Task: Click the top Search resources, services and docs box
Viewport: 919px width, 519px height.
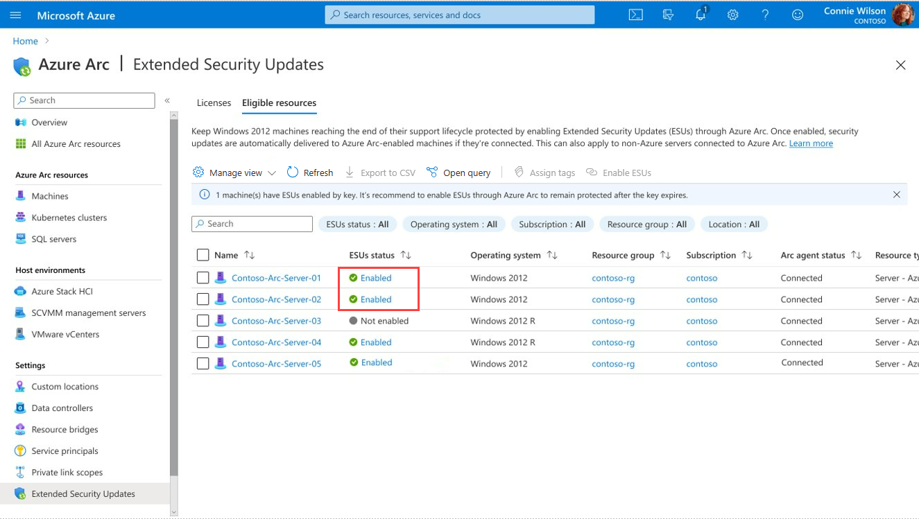Action: (x=459, y=15)
